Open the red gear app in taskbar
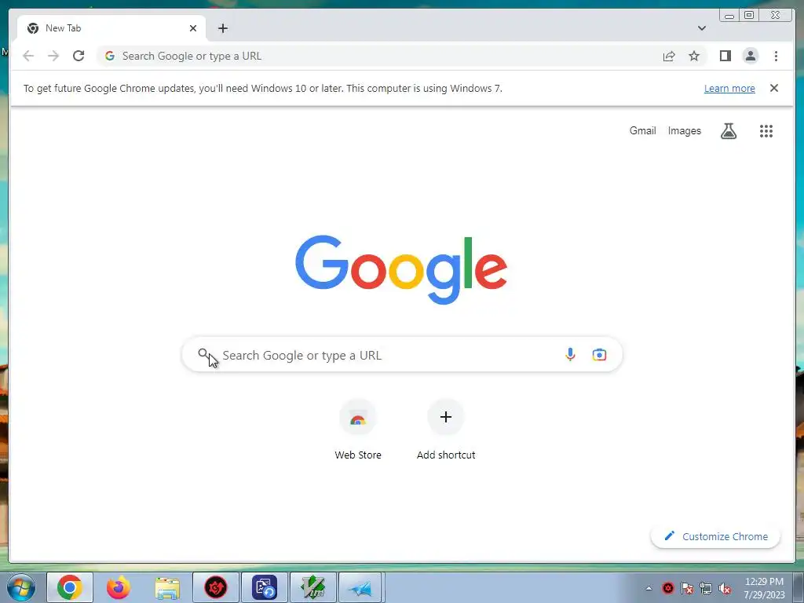The image size is (804, 603). click(216, 587)
